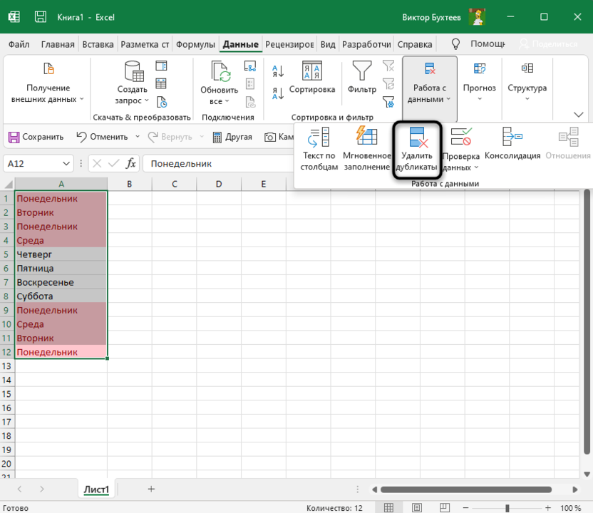Open the Forecast (Прогноз) dropdown

479,82
